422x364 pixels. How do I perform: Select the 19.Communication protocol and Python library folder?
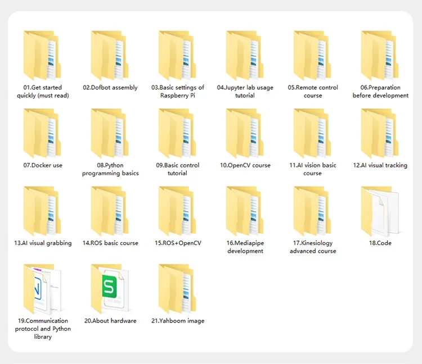[x=42, y=289]
